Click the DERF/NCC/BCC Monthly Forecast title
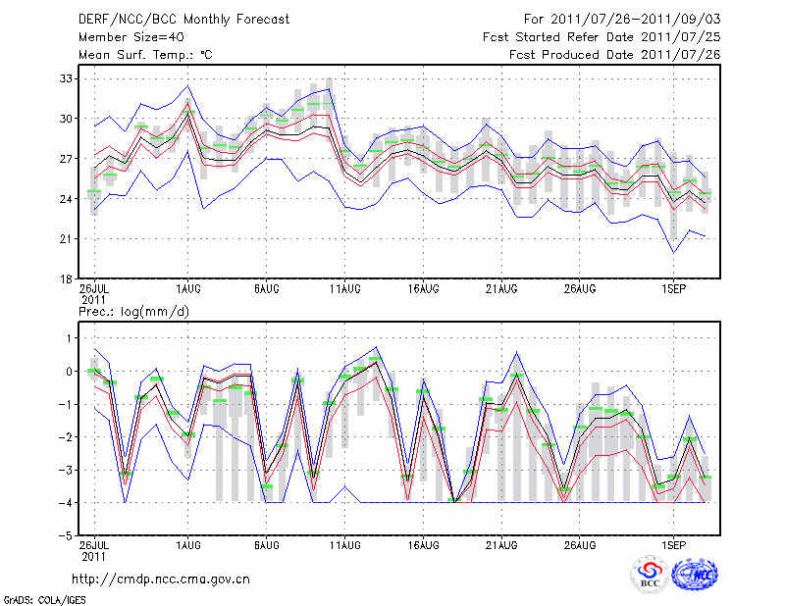785x606 pixels. (x=183, y=20)
